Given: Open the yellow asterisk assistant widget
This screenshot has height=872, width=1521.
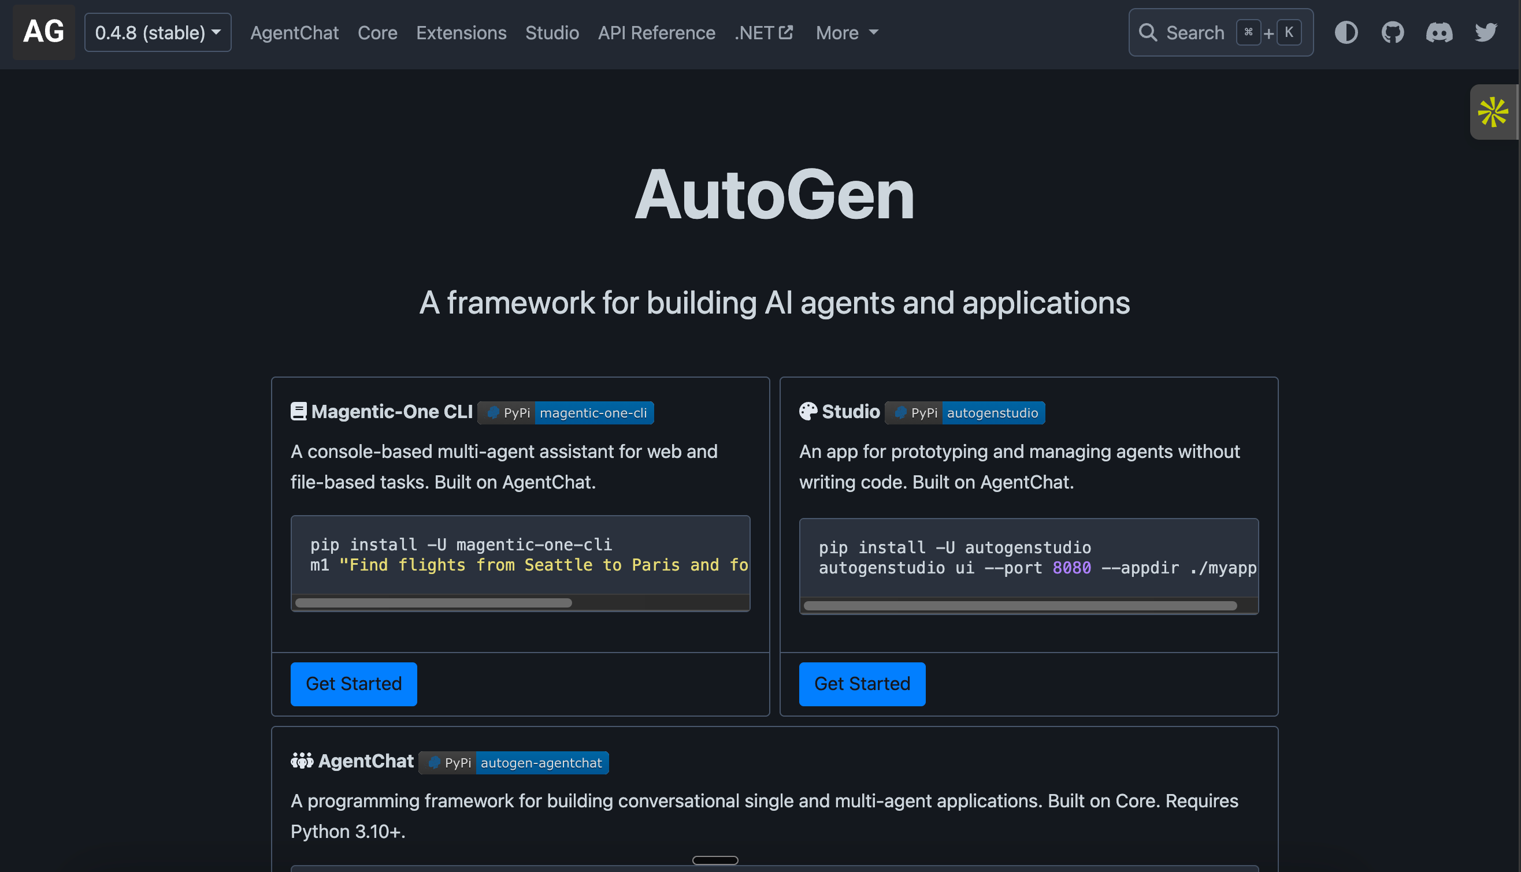Looking at the screenshot, I should (x=1494, y=111).
